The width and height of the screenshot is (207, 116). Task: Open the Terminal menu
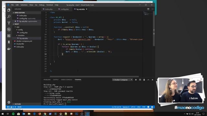pos(49,5)
